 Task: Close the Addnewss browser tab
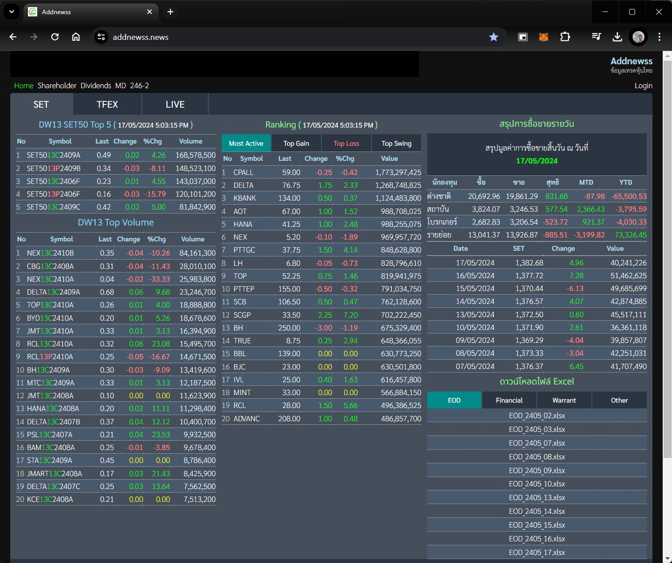coord(149,12)
